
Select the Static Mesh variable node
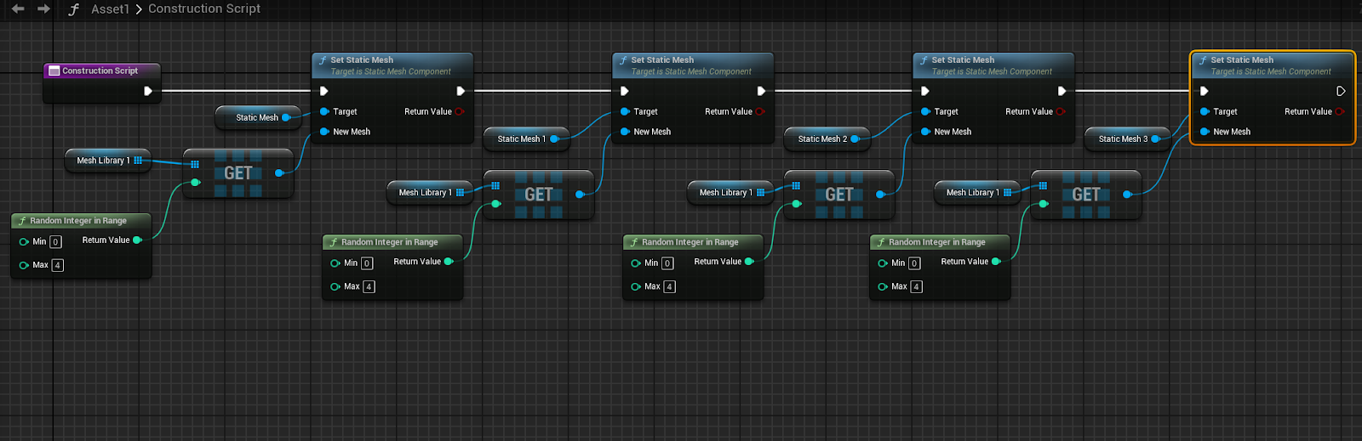pos(256,117)
